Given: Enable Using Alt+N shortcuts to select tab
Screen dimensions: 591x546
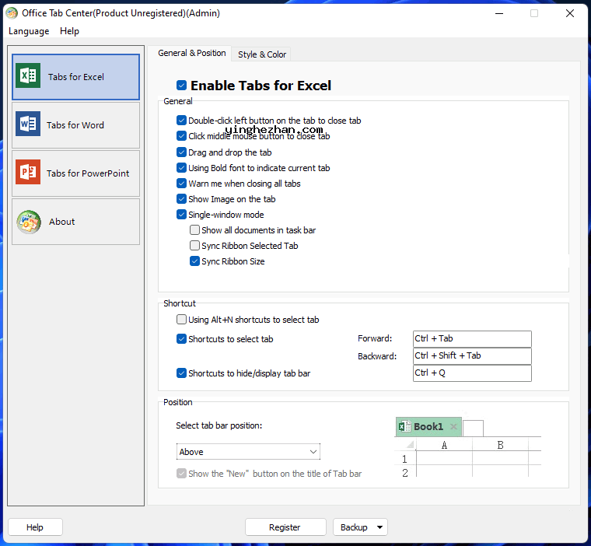Looking at the screenshot, I should coord(181,320).
